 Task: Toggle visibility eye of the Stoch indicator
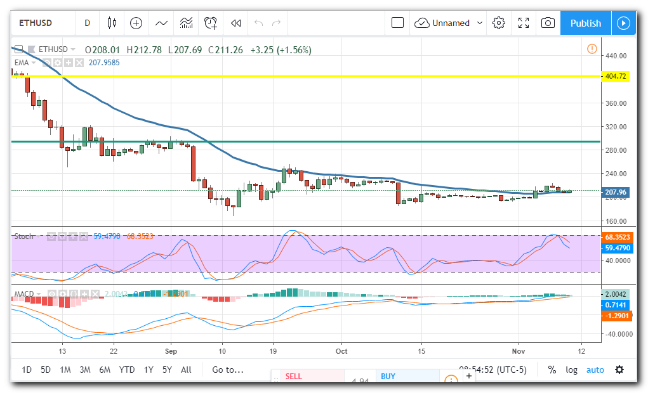(51, 236)
